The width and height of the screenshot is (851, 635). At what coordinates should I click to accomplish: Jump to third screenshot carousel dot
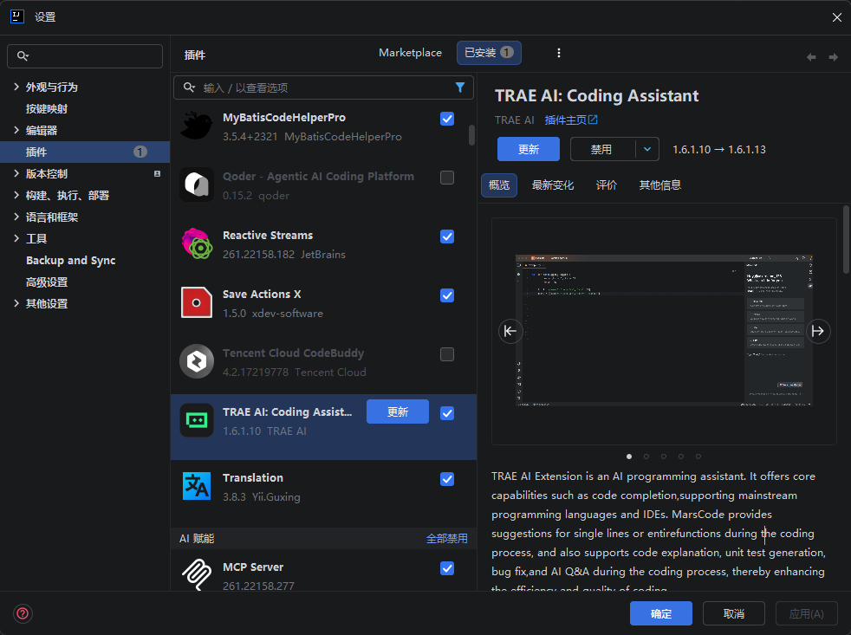[x=664, y=457]
